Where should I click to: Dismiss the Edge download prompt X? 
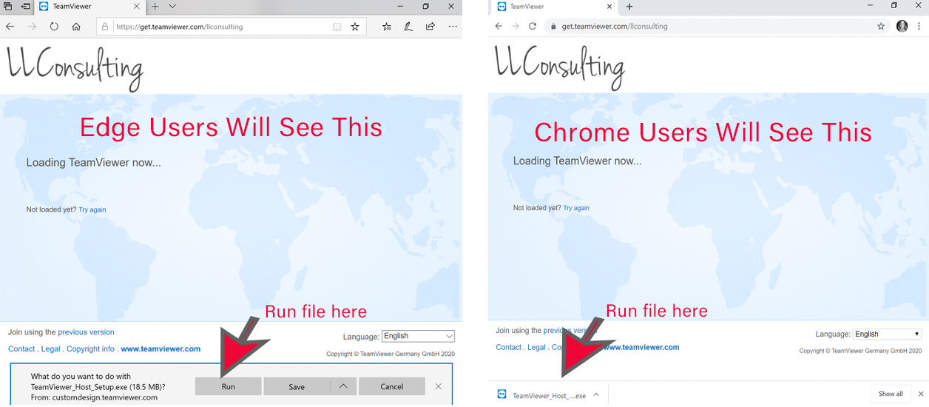click(439, 387)
